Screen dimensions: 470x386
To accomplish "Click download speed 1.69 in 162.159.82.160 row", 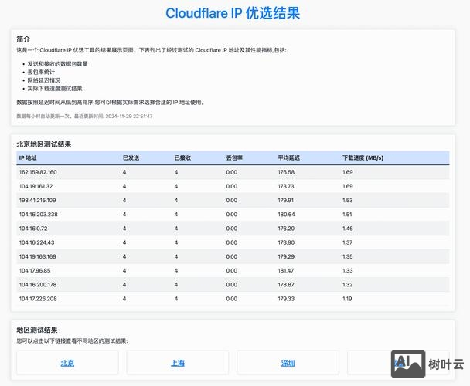I will tap(348, 172).
